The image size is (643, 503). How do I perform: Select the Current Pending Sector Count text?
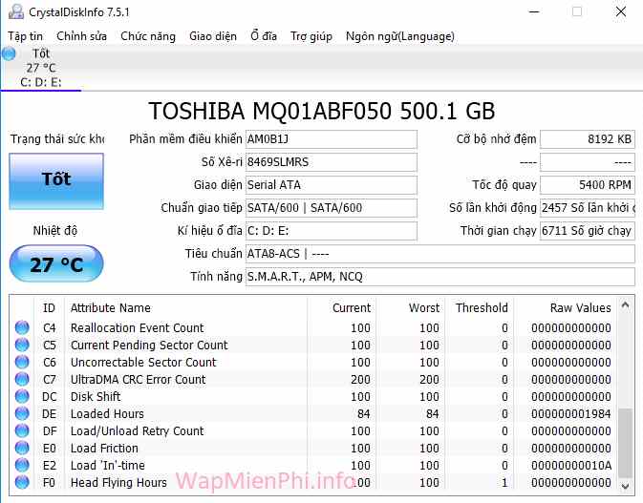[x=149, y=346]
